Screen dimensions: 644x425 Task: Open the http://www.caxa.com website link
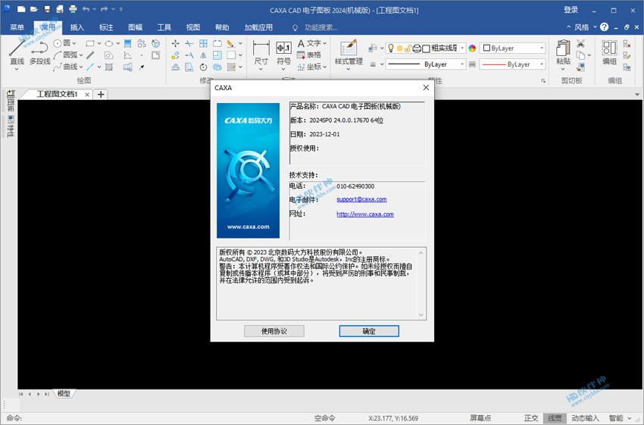click(365, 214)
